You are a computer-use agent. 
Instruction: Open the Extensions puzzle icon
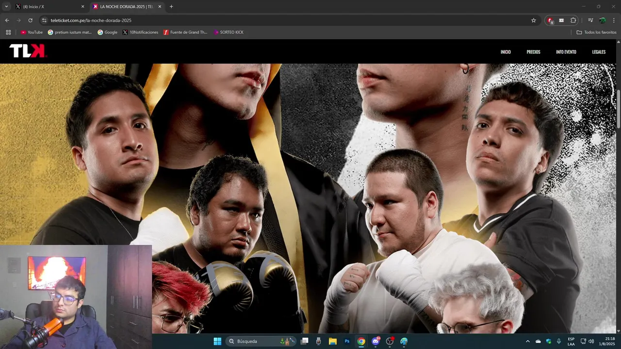[x=573, y=20]
